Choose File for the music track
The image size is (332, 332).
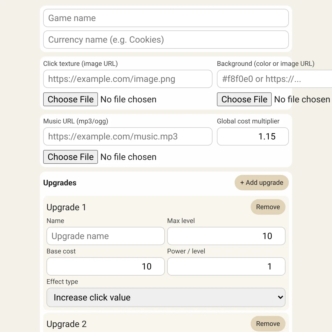pos(71,157)
